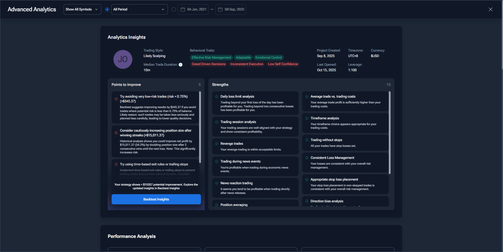Click the start date calendar icon
This screenshot has height=252, width=503.
(x=183, y=9)
